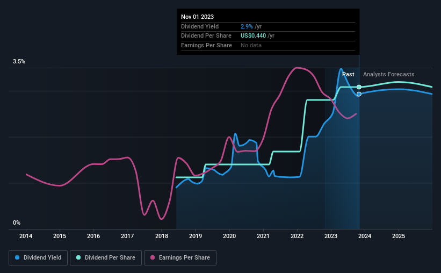Select the Dividend Yield data point marker

359,94
